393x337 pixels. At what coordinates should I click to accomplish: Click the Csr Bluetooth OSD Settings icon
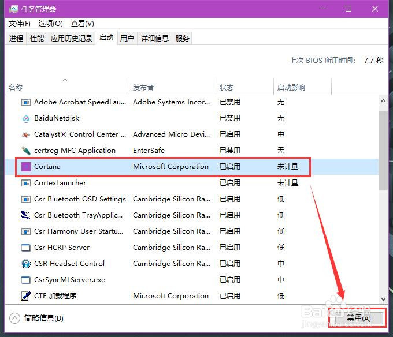[x=26, y=199]
